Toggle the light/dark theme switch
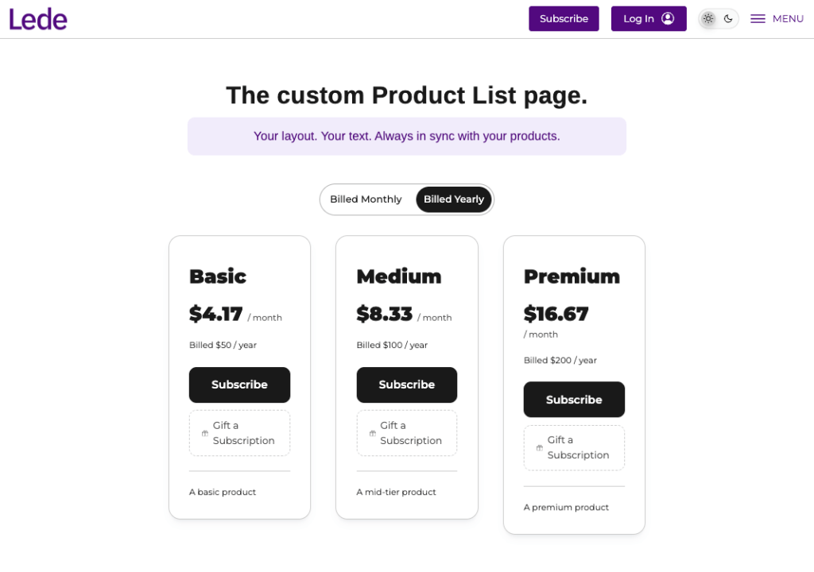The width and height of the screenshot is (814, 572). click(x=718, y=19)
